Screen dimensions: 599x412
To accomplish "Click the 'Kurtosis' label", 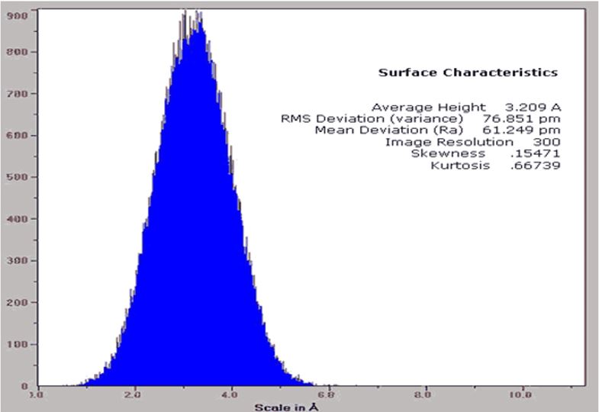I will pyautogui.click(x=460, y=166).
